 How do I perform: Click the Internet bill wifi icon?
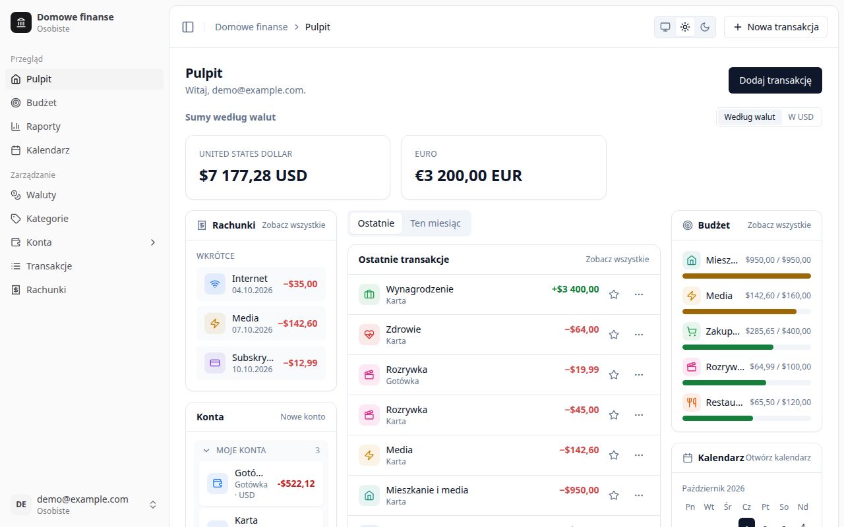215,285
